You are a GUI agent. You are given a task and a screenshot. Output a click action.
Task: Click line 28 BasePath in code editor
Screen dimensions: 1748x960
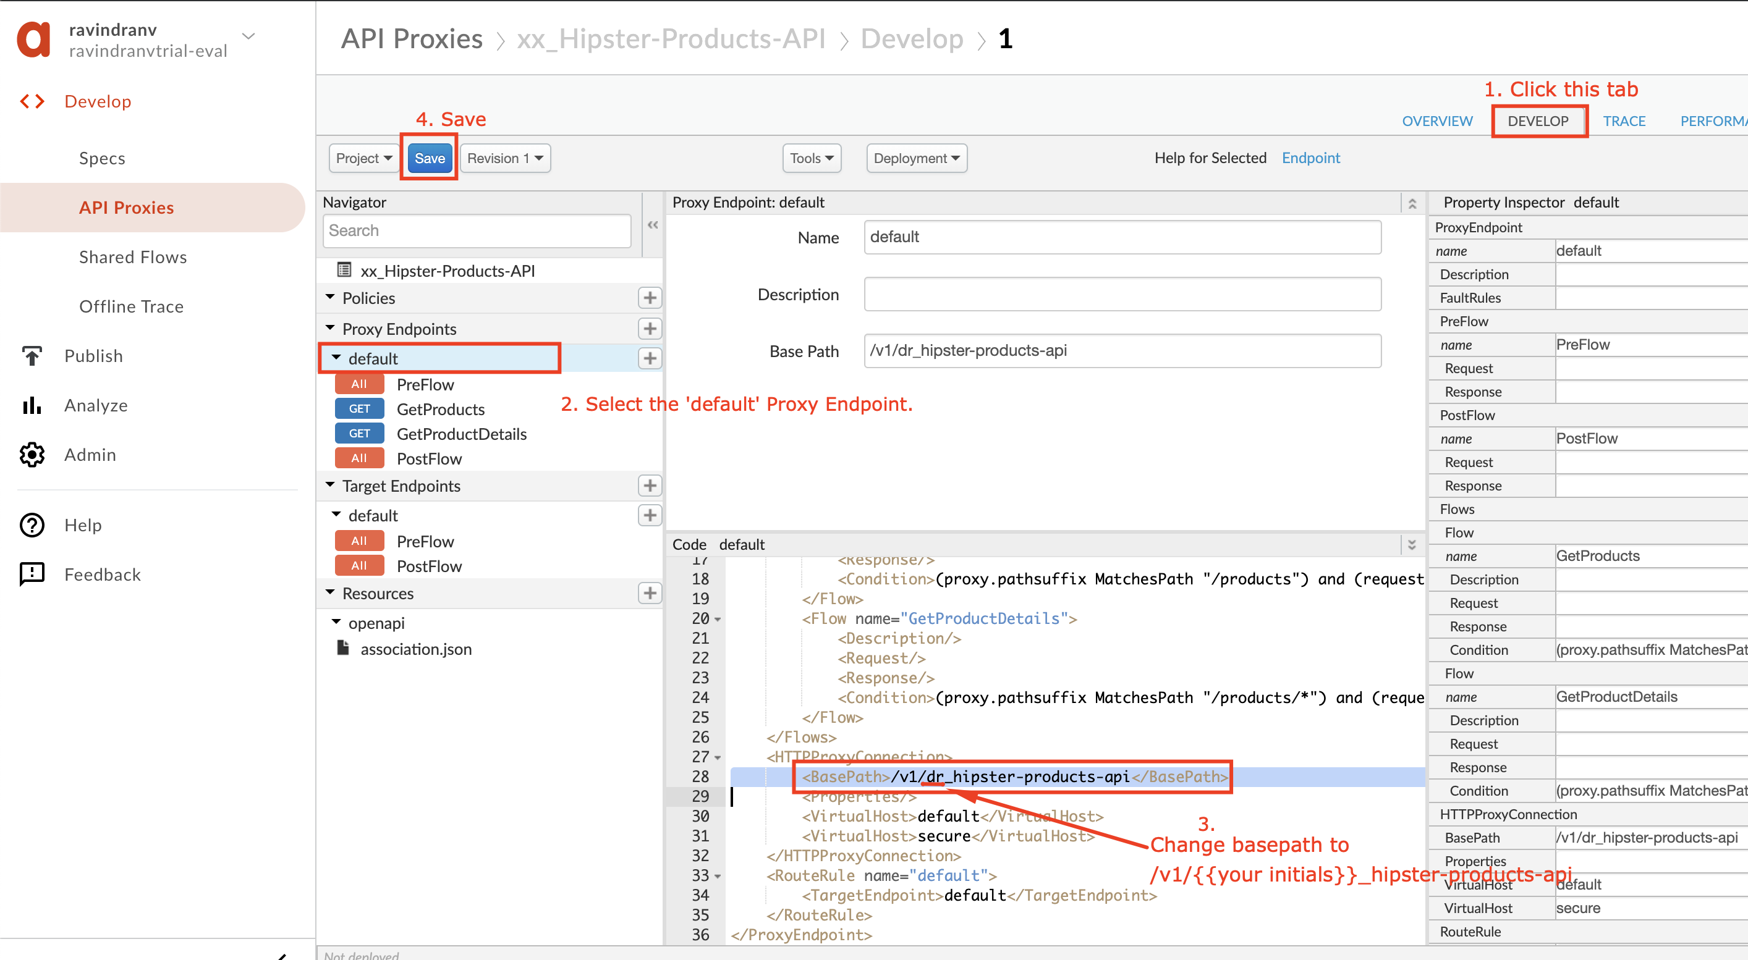1014,777
